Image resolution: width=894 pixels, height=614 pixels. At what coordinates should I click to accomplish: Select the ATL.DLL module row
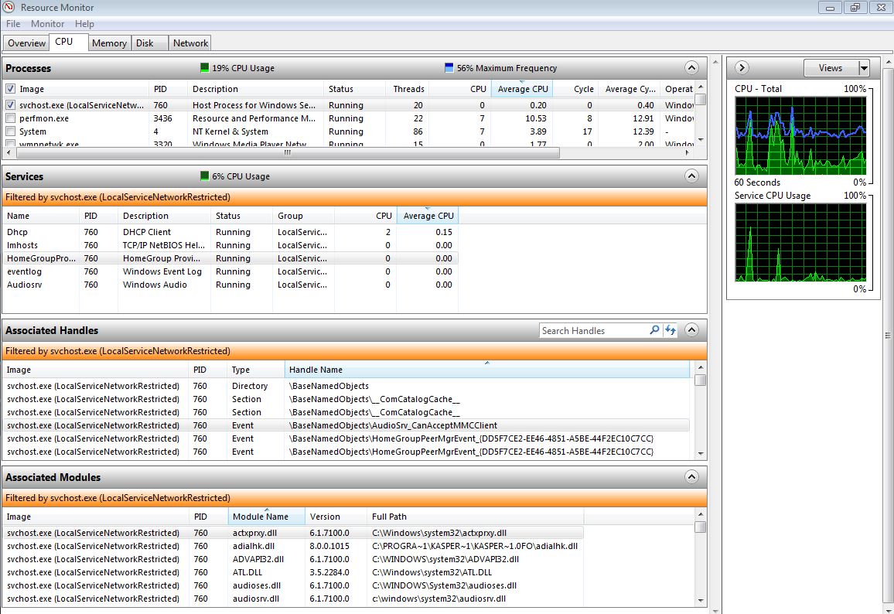[x=293, y=572]
